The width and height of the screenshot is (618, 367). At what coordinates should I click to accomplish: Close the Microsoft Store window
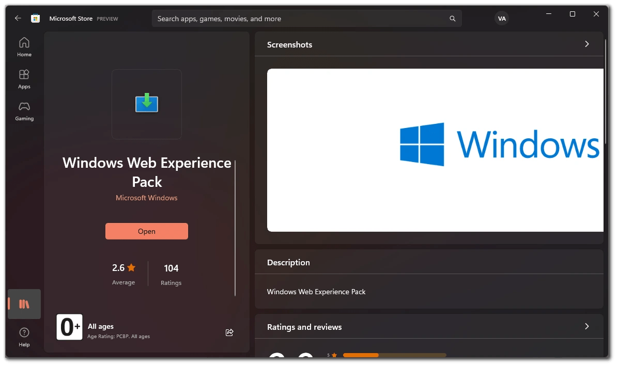point(596,14)
